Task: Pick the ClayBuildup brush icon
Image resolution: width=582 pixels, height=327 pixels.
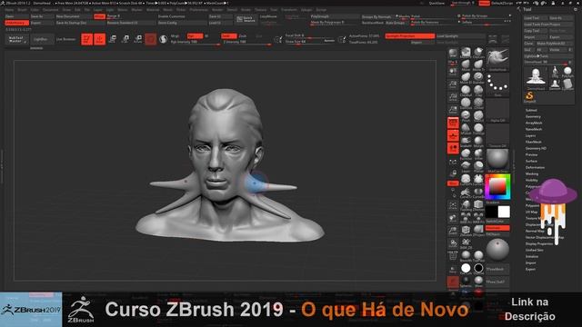Action: pos(466,91)
